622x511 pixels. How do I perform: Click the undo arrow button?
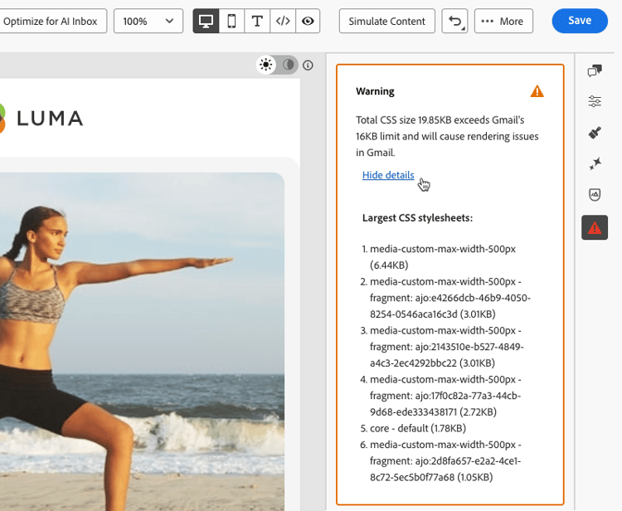point(454,21)
